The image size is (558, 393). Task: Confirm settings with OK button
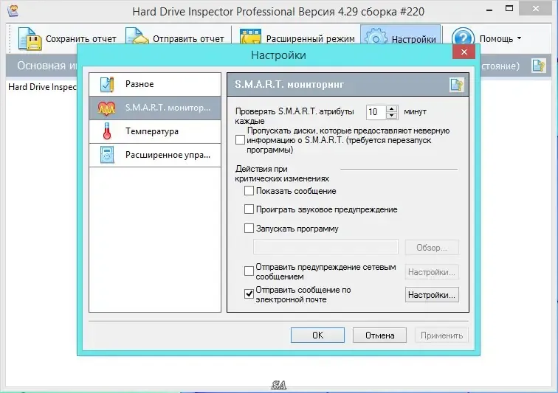(318, 335)
